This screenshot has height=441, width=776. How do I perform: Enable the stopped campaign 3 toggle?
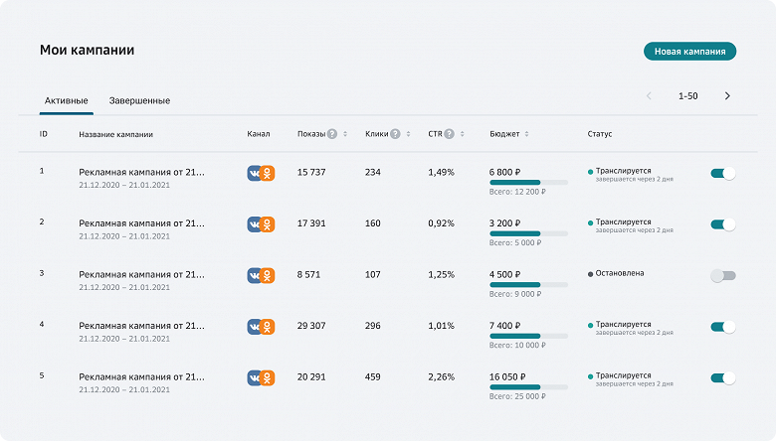[723, 275]
